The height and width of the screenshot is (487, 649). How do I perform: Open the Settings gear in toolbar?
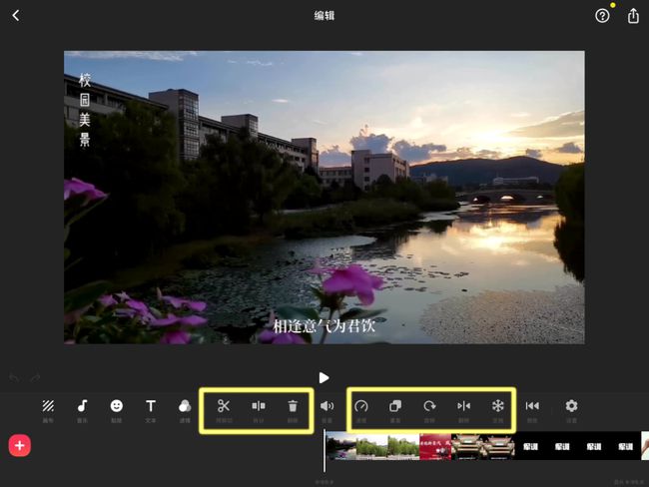[571, 409]
